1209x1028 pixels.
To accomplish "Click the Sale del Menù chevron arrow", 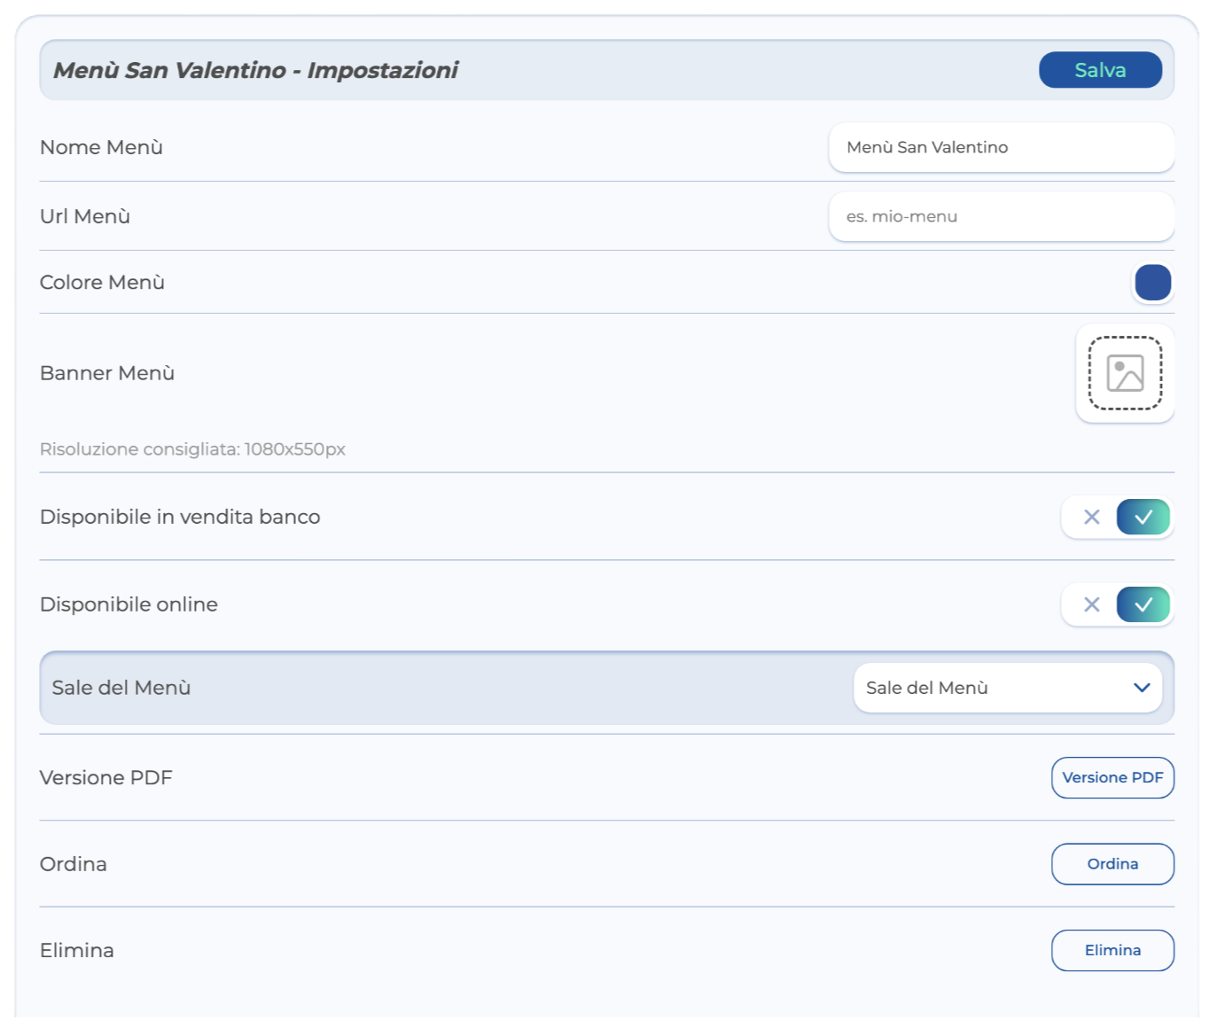I will pyautogui.click(x=1142, y=688).
